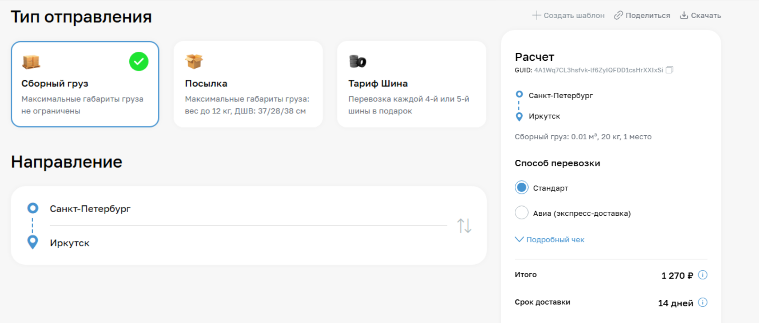Click the open box icon of Посылка
This screenshot has height=323, width=759.
coord(194,62)
